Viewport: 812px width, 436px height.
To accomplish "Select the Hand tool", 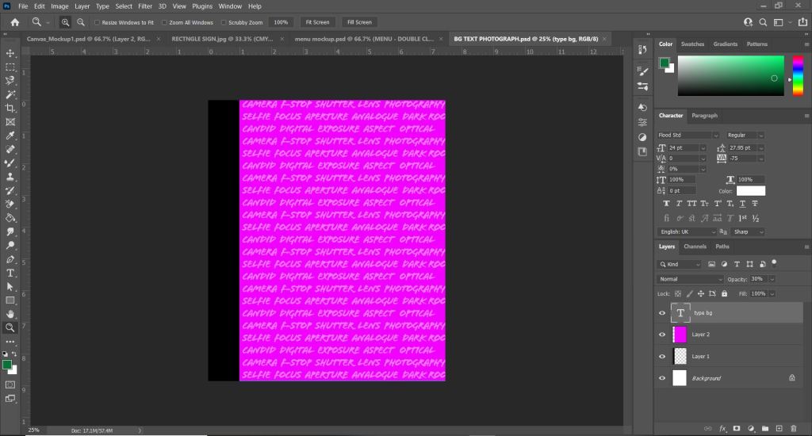I will point(10,314).
